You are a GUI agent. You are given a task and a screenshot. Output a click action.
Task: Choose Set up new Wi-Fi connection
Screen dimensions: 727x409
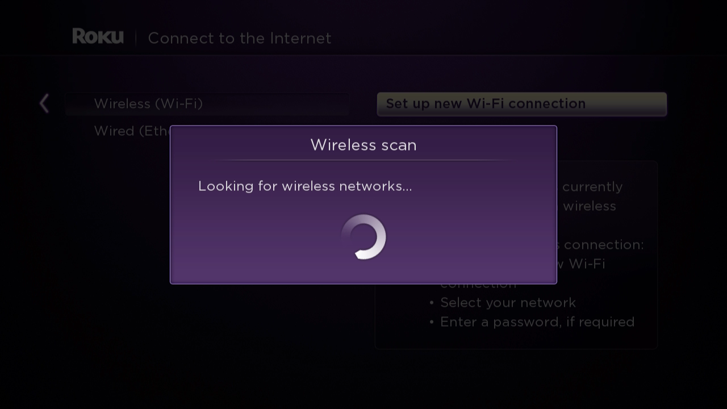point(521,104)
